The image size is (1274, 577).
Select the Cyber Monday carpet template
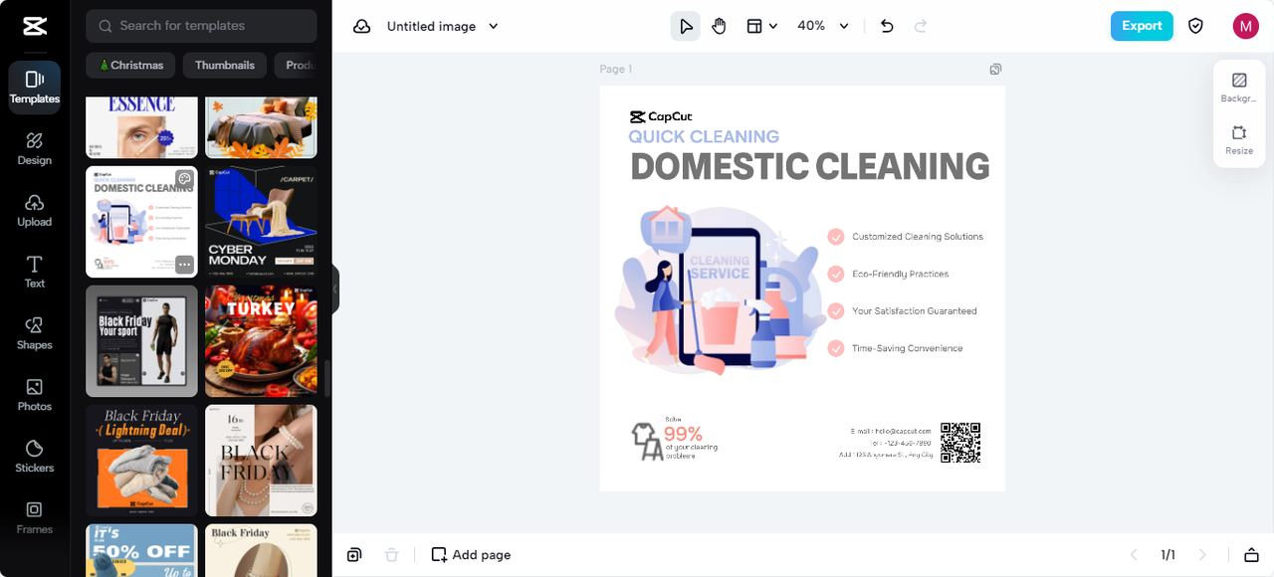pos(261,222)
